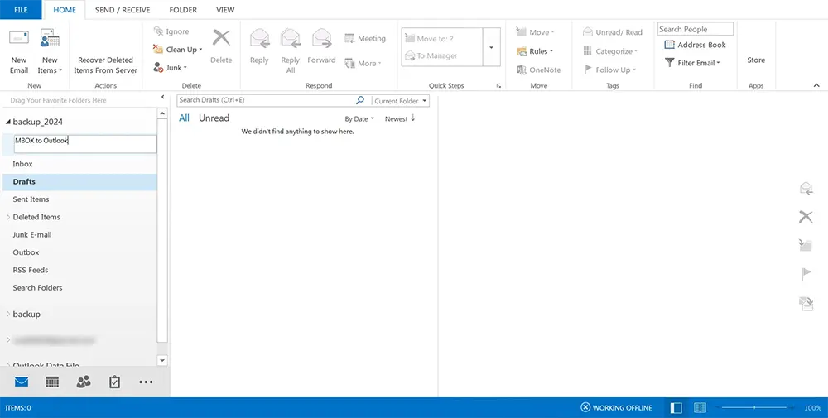The height and width of the screenshot is (418, 828).
Task: Open the More respond options dropdown
Action: click(363, 64)
